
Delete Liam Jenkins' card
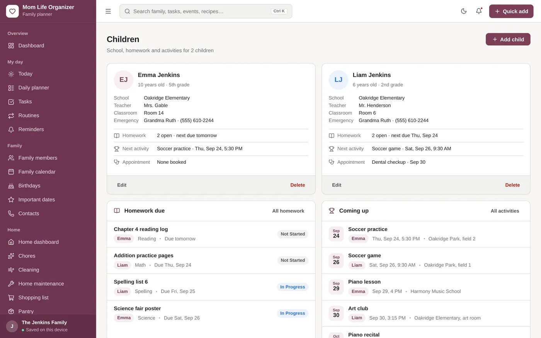(x=512, y=185)
